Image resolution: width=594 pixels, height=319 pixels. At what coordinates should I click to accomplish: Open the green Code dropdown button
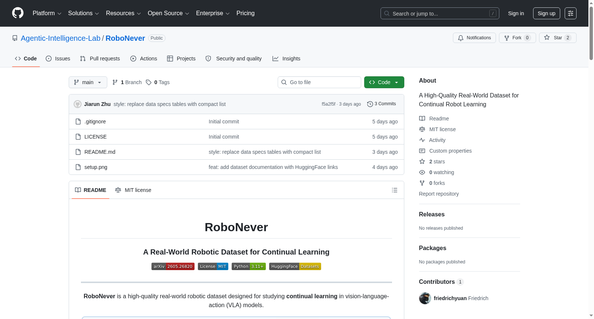point(384,82)
